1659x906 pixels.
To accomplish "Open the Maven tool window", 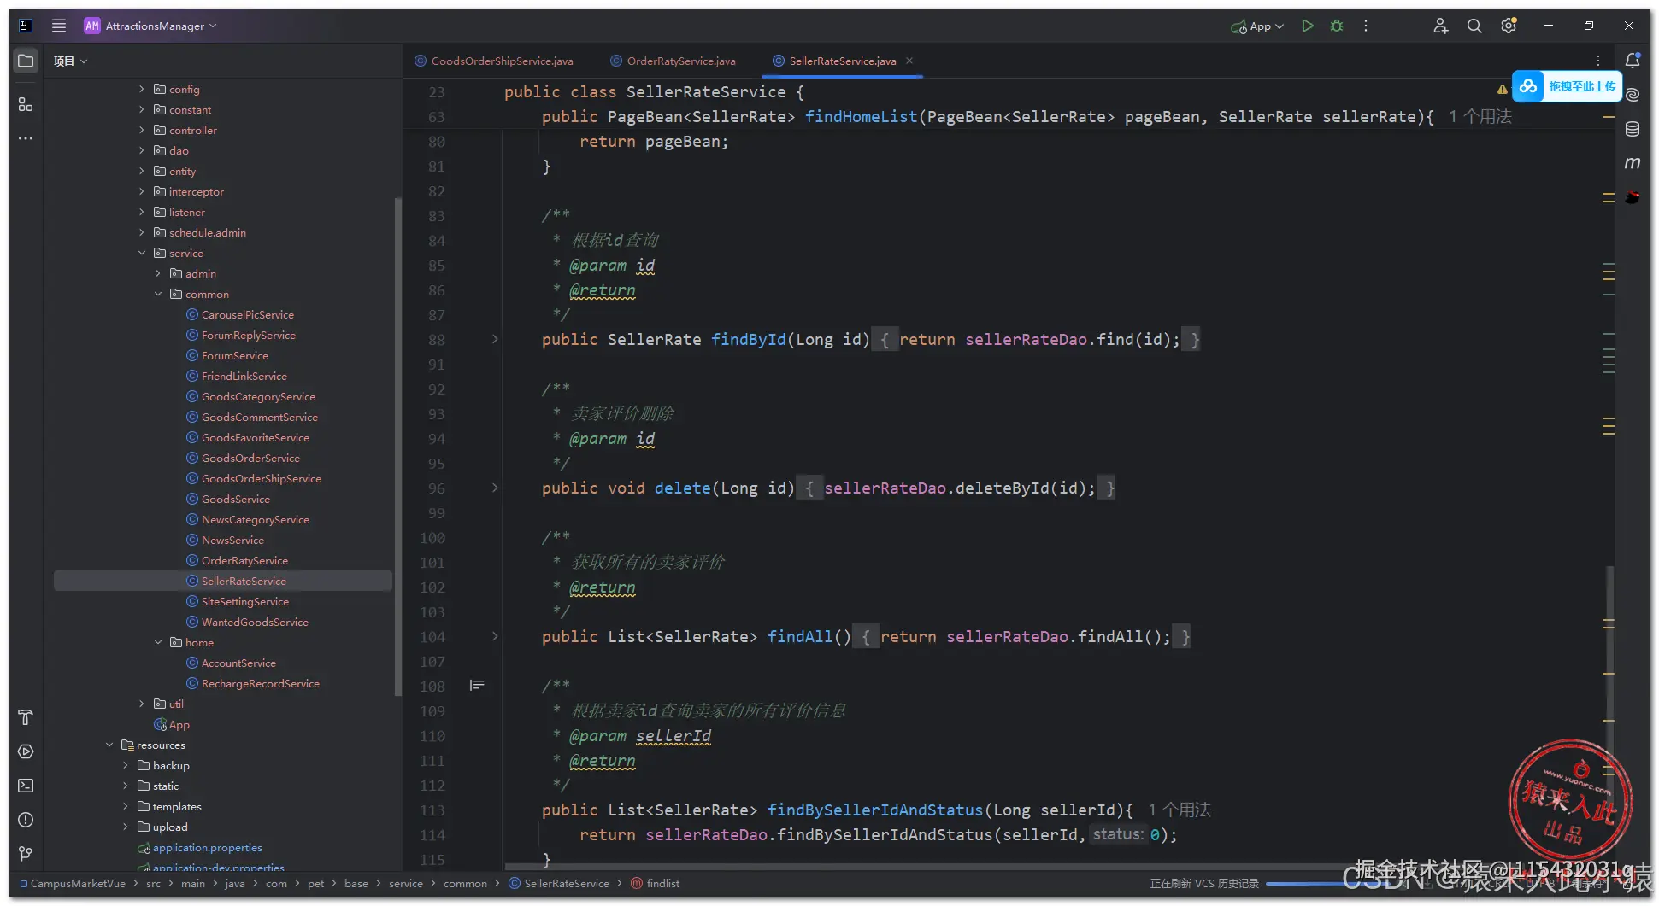I will (1633, 162).
